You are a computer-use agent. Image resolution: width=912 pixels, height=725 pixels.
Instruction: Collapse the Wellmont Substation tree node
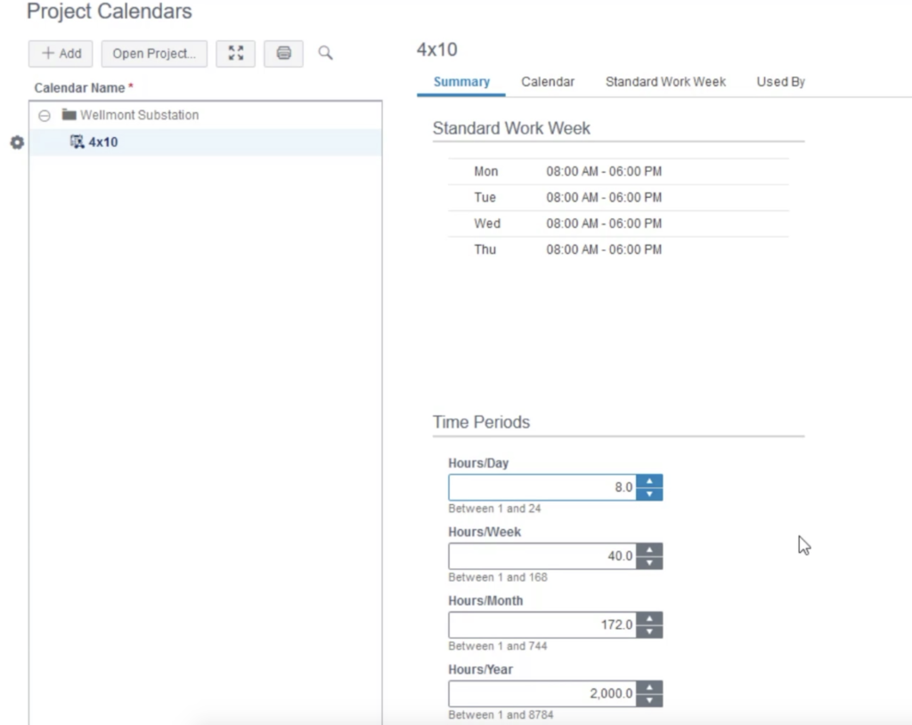click(x=45, y=115)
